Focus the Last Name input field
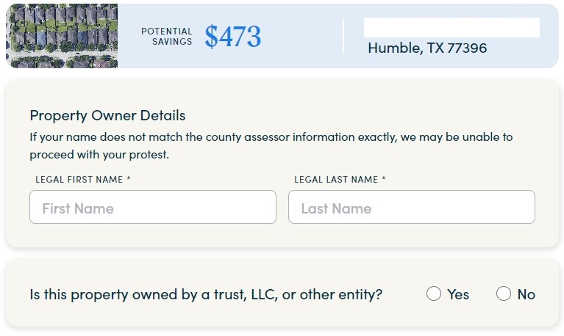This screenshot has height=336, width=564. pos(412,208)
